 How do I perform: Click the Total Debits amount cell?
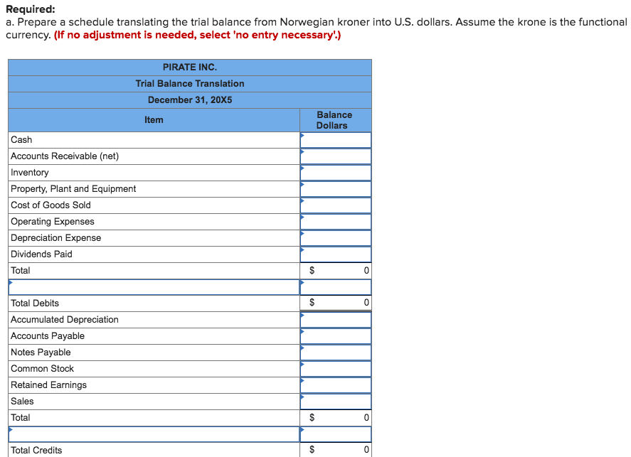pyautogui.click(x=335, y=303)
